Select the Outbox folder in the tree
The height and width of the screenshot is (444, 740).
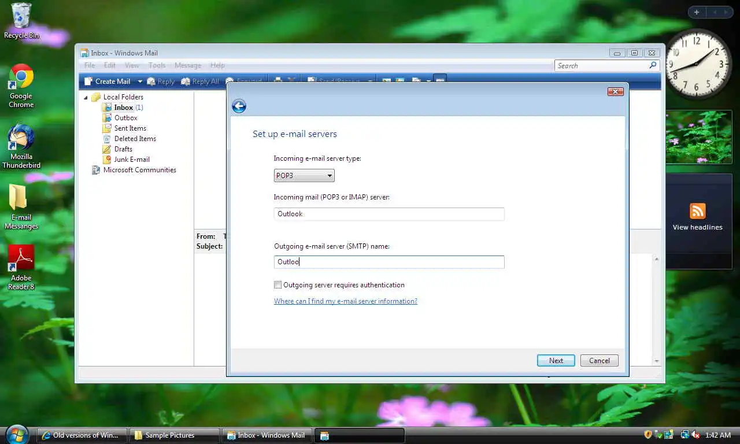[120, 118]
